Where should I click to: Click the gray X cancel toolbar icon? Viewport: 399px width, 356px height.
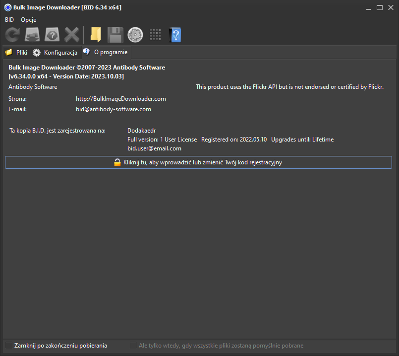(72, 35)
